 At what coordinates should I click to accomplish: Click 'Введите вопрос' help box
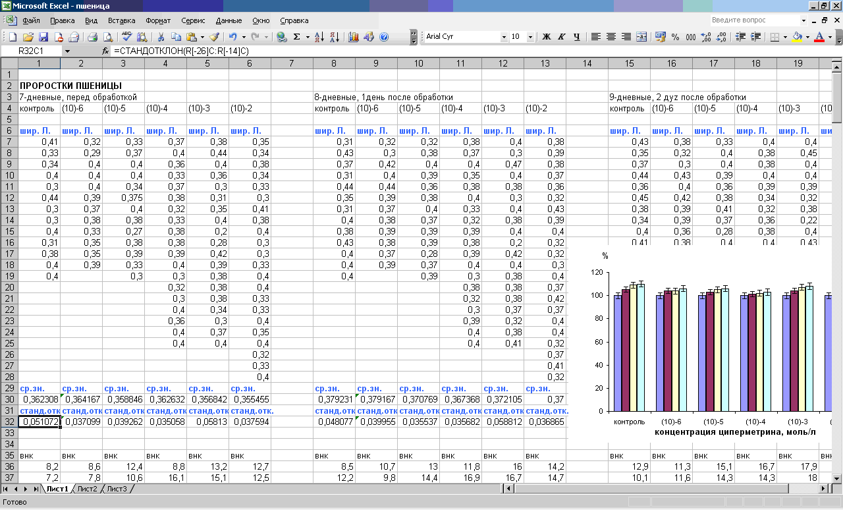pos(759,20)
